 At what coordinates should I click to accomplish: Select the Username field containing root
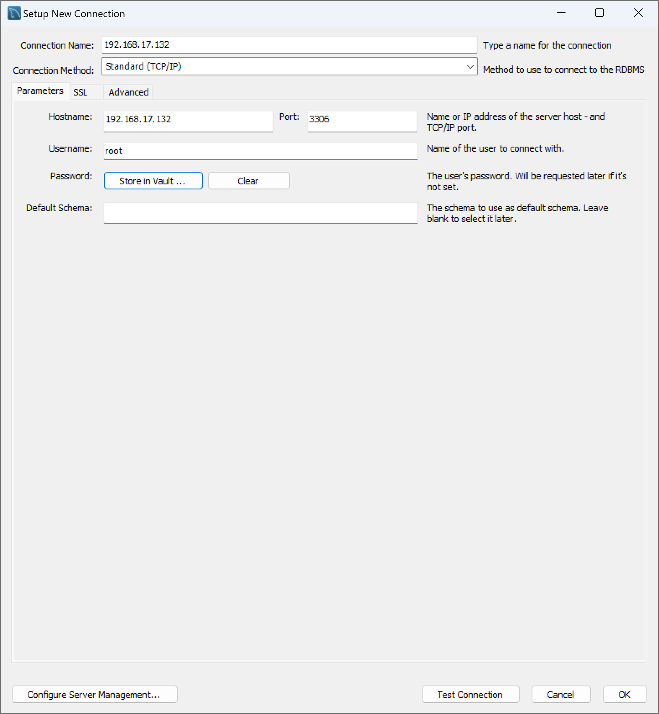260,151
